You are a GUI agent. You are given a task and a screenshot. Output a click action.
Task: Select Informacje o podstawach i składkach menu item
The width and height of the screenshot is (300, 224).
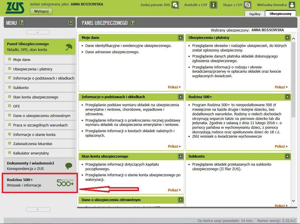[40, 78]
